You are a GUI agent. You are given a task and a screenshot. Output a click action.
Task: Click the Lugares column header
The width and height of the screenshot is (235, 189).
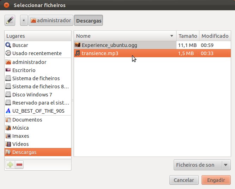coord(38,36)
